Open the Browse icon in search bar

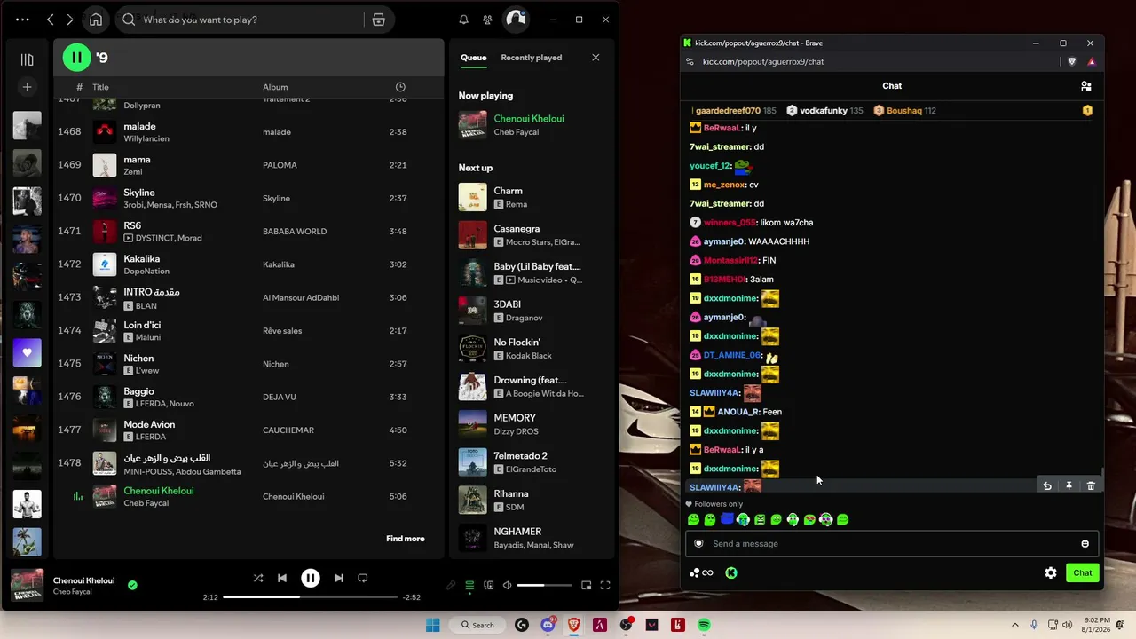pyautogui.click(x=378, y=20)
